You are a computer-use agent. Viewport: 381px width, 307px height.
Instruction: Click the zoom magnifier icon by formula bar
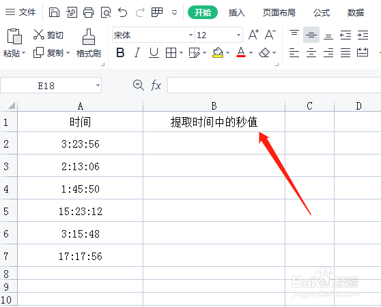click(x=139, y=85)
